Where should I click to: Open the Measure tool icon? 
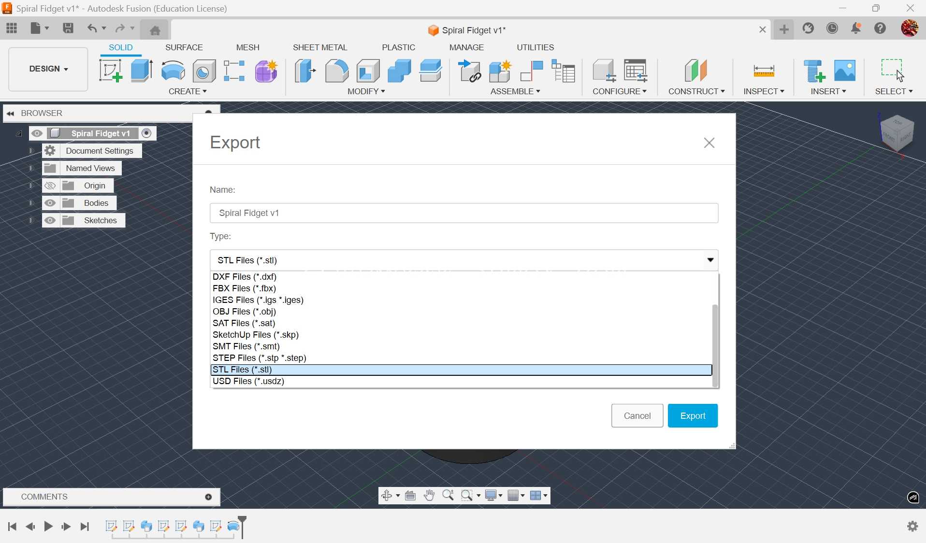[764, 71]
